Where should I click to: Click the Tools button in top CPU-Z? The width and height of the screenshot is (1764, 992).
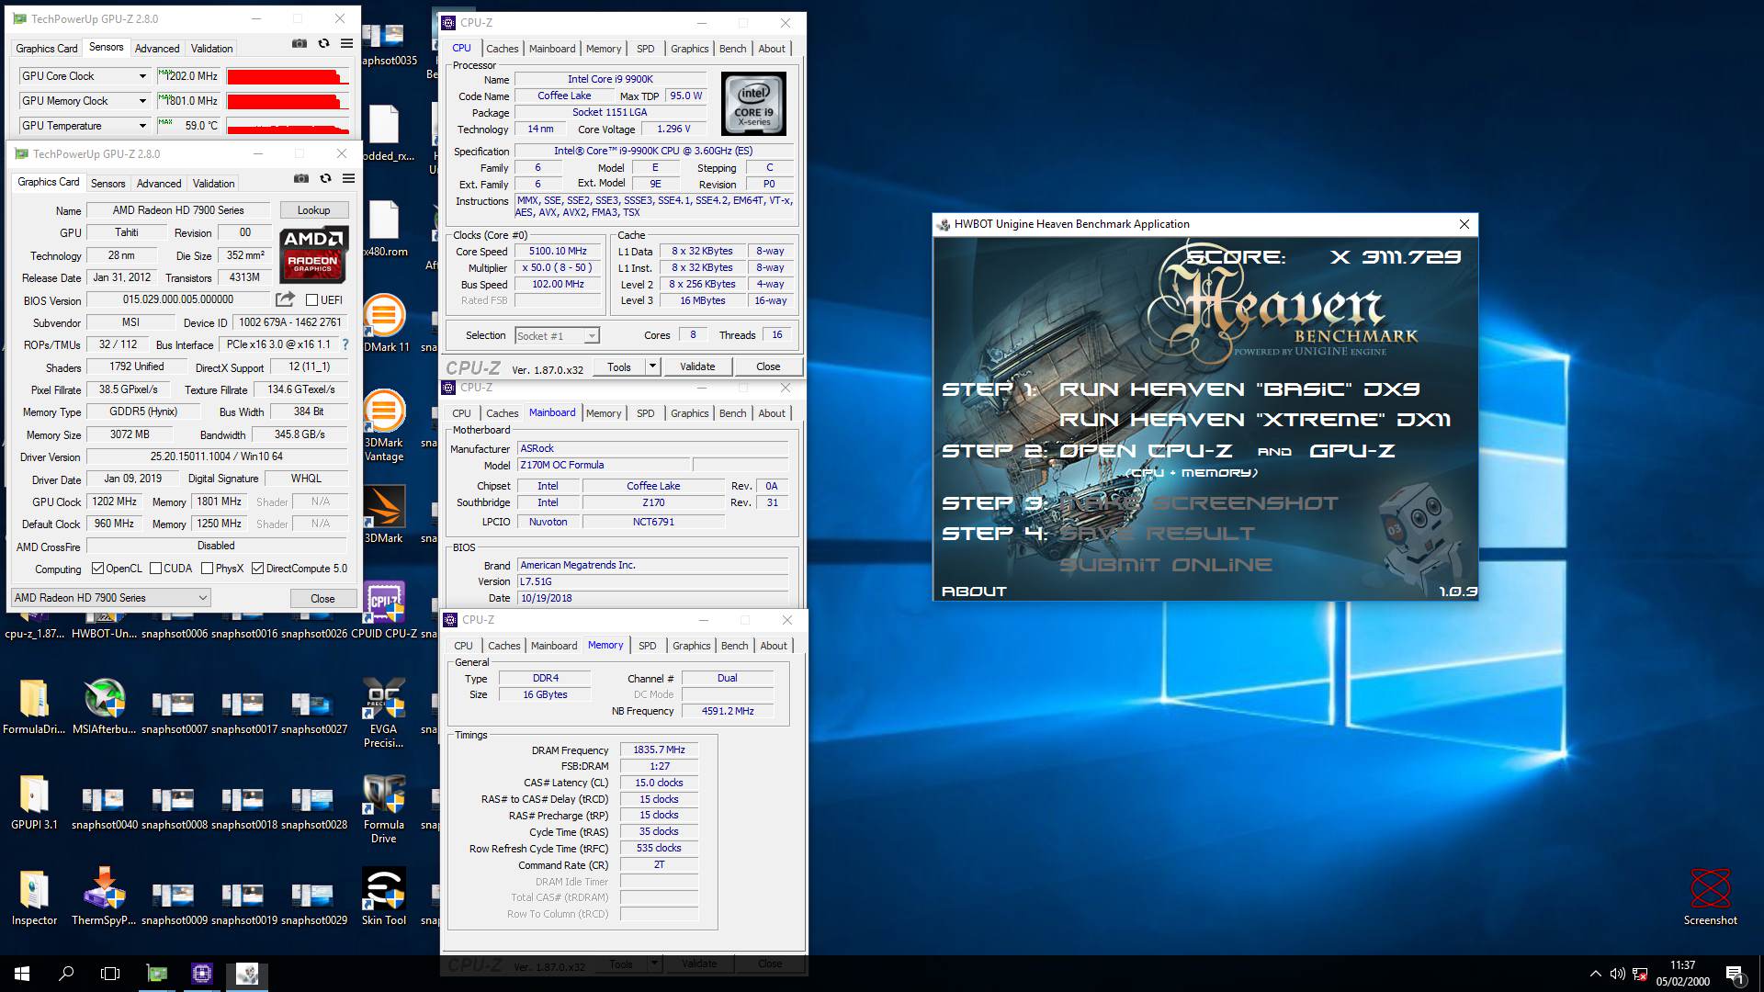coord(619,366)
